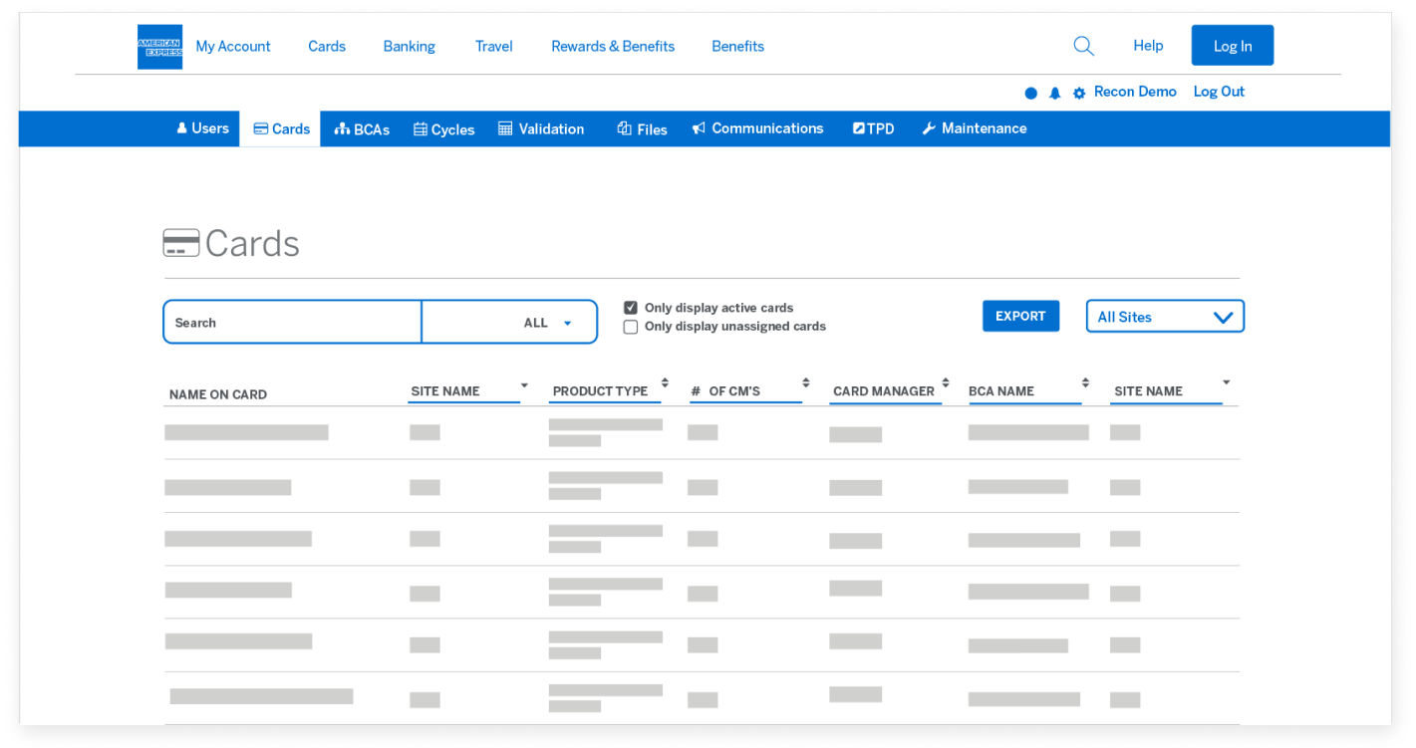This screenshot has height=748, width=1416.
Task: Click into the Search input field
Action: click(x=293, y=323)
